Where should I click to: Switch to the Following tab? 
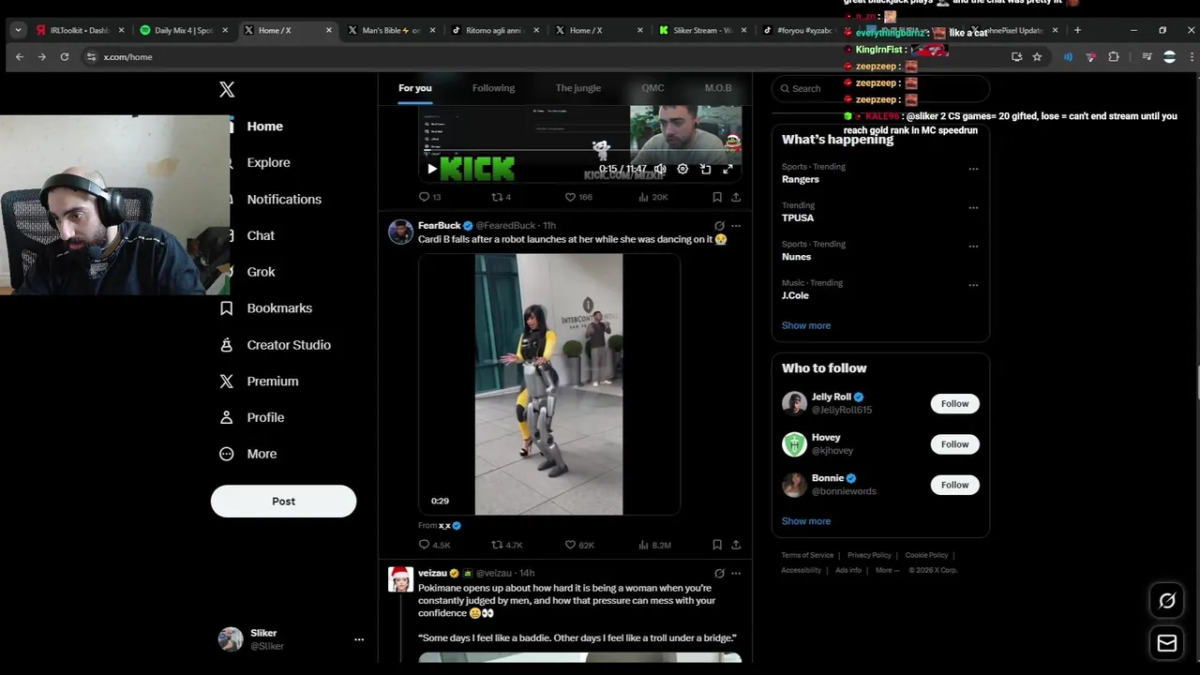(x=493, y=88)
